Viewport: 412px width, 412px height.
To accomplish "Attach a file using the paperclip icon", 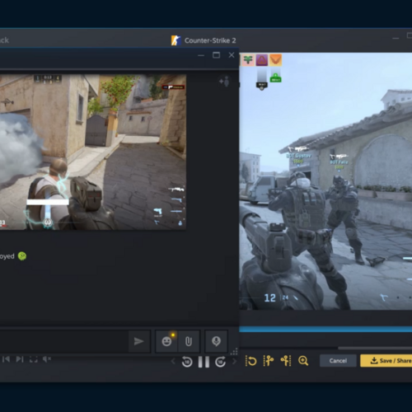I will [189, 341].
